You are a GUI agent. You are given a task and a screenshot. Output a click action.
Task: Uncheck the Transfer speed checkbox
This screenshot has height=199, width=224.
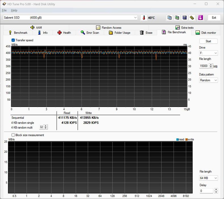(x=13, y=40)
